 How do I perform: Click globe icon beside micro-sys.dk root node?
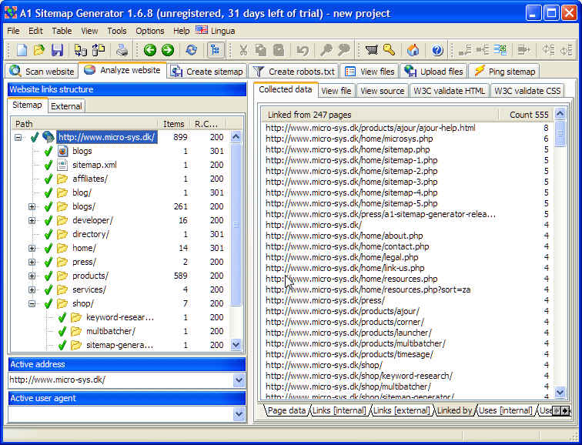(x=48, y=137)
